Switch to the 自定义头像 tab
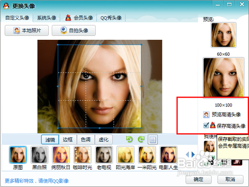 click(x=17, y=17)
